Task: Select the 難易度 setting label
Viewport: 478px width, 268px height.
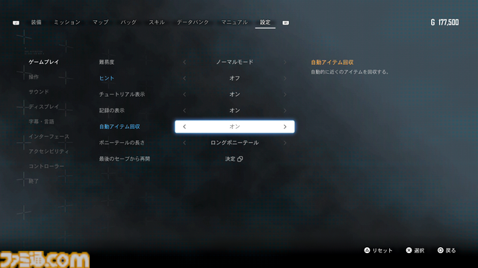Action: click(x=107, y=62)
